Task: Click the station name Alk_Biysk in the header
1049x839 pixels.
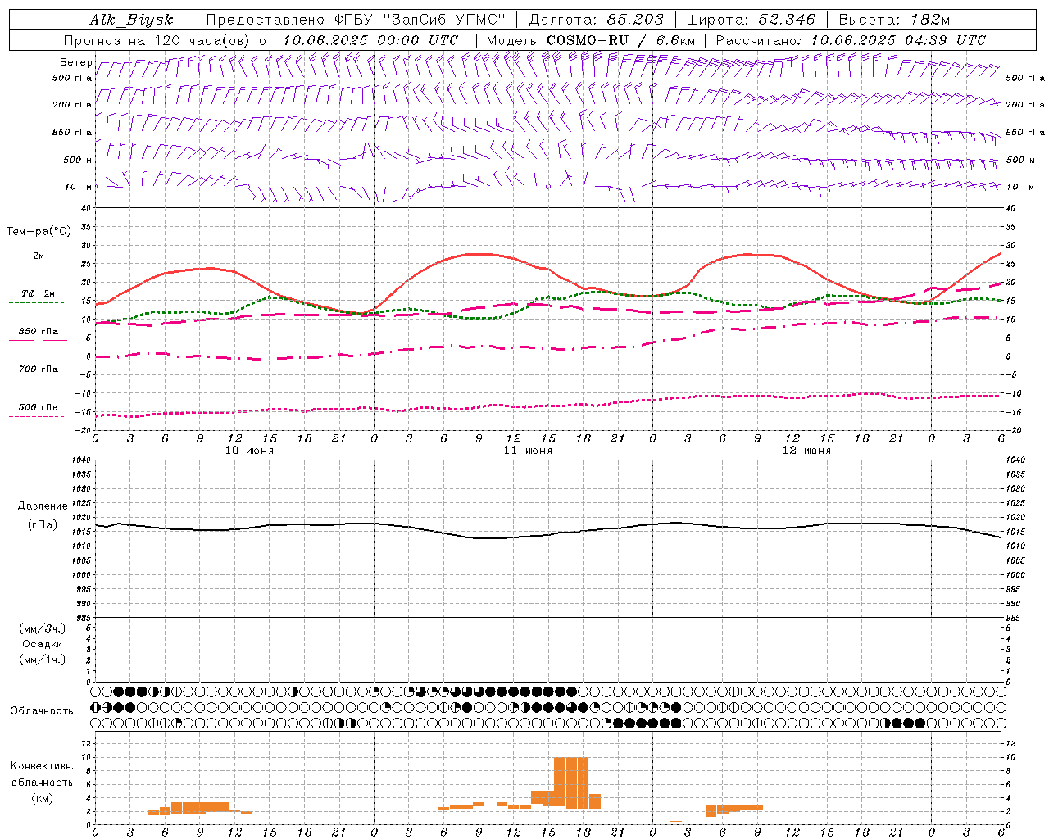Action: 132,20
